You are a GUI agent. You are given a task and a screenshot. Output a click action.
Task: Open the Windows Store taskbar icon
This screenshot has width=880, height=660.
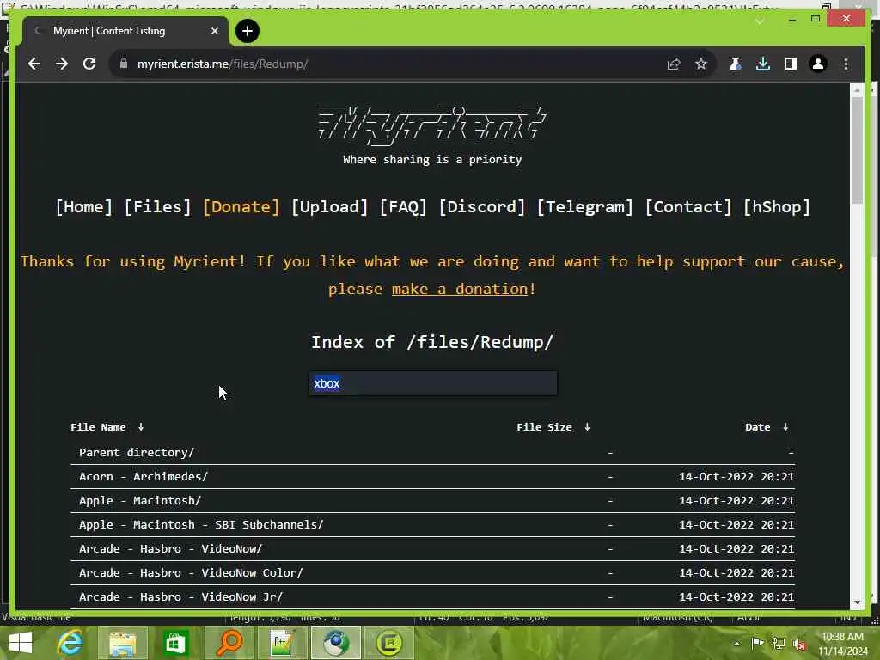(x=175, y=643)
